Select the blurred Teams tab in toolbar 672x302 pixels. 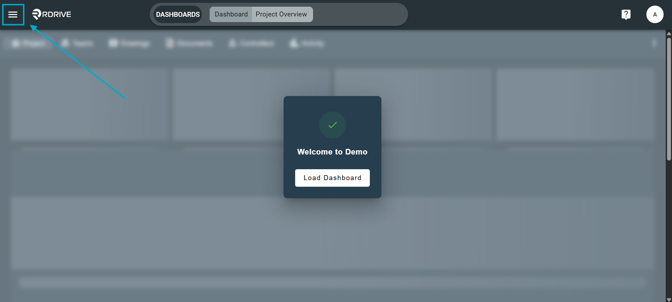(x=77, y=43)
